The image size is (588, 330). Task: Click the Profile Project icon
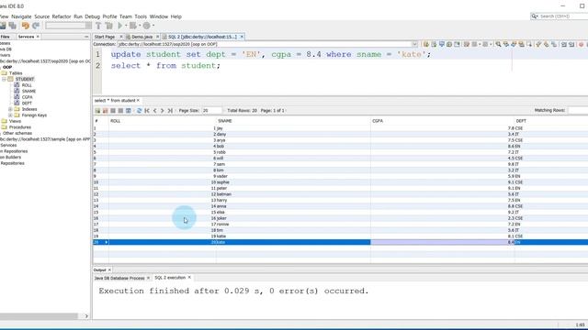[146, 26]
